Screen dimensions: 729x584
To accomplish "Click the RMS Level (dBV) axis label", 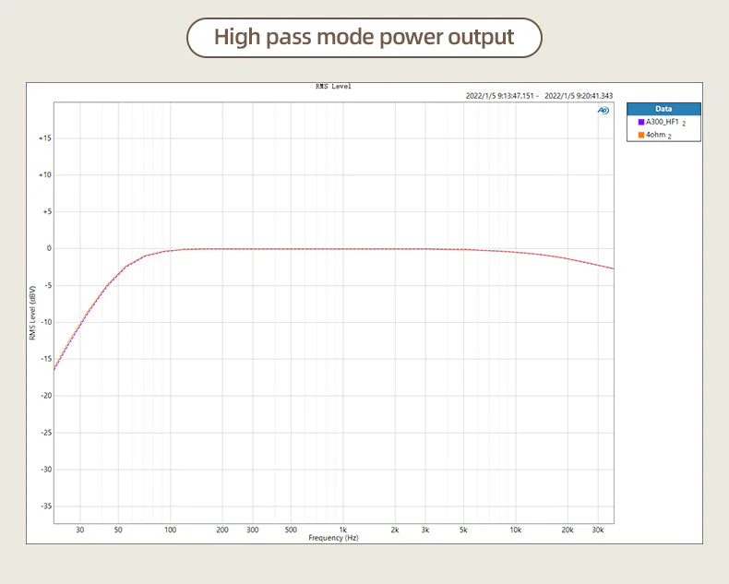I will 32,313.
